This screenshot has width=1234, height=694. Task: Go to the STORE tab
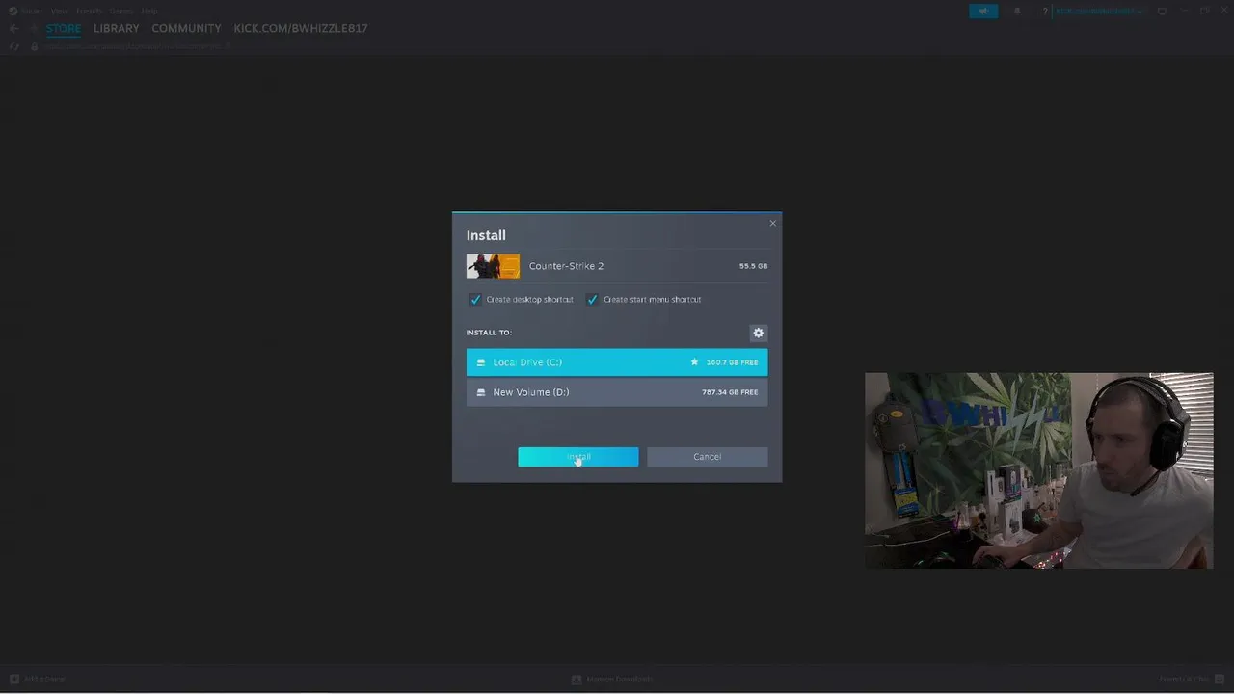64,28
